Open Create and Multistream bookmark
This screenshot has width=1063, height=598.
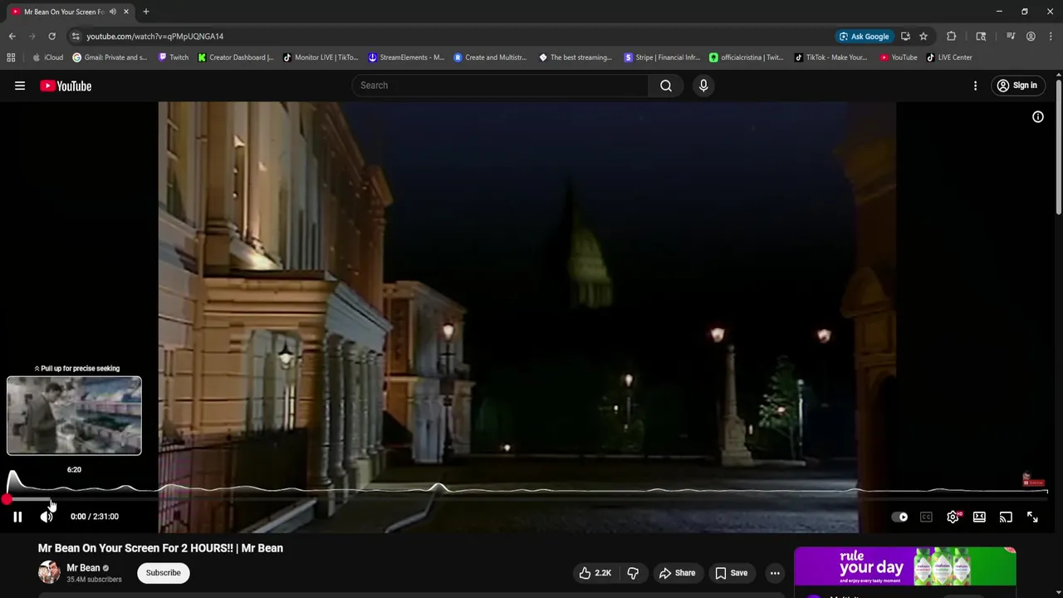click(x=490, y=57)
